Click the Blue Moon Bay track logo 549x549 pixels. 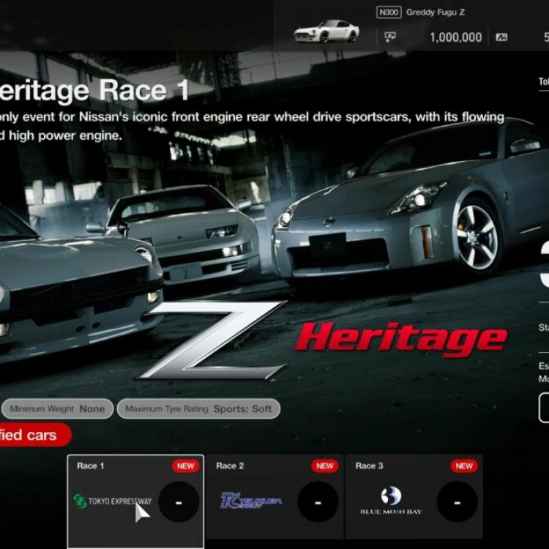coord(391,500)
